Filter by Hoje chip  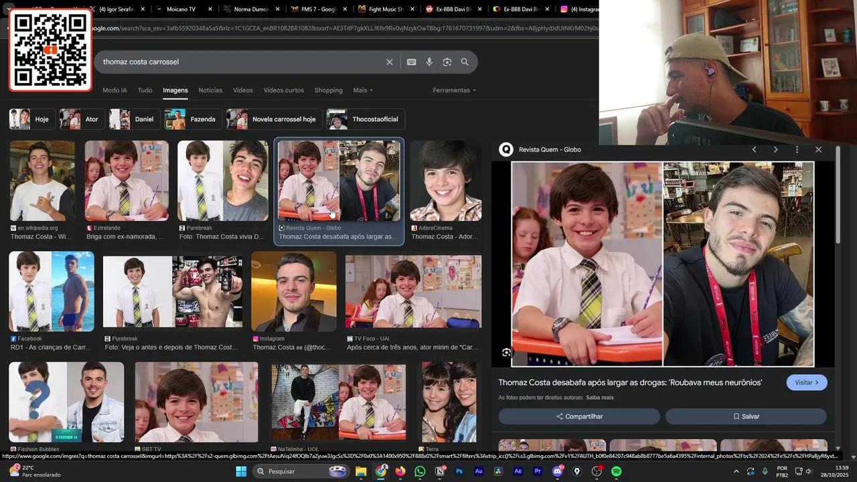pos(31,119)
